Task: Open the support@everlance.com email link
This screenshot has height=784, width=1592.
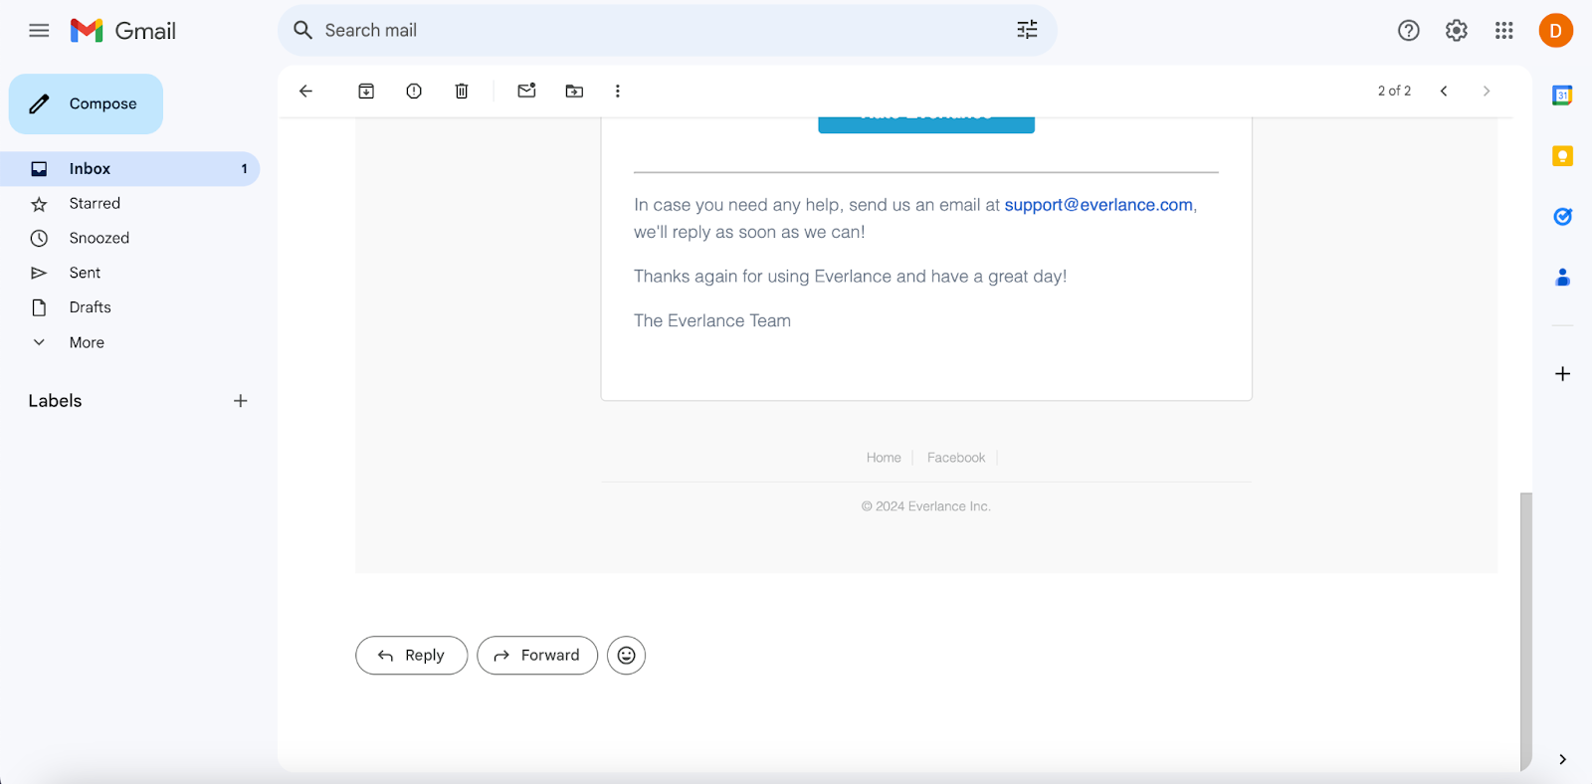Action: 1097,205
